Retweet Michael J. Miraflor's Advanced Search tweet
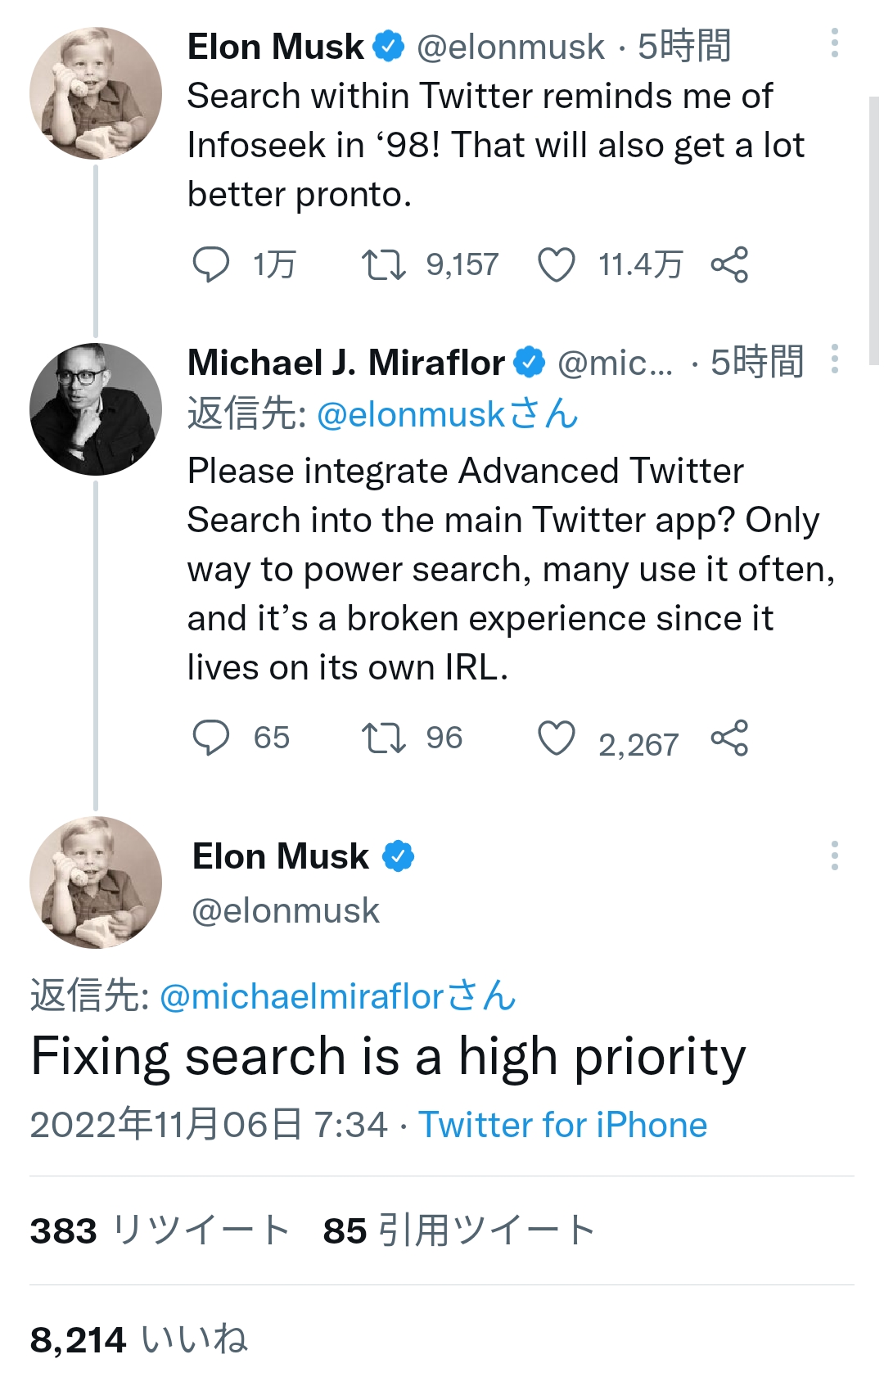 (x=383, y=738)
